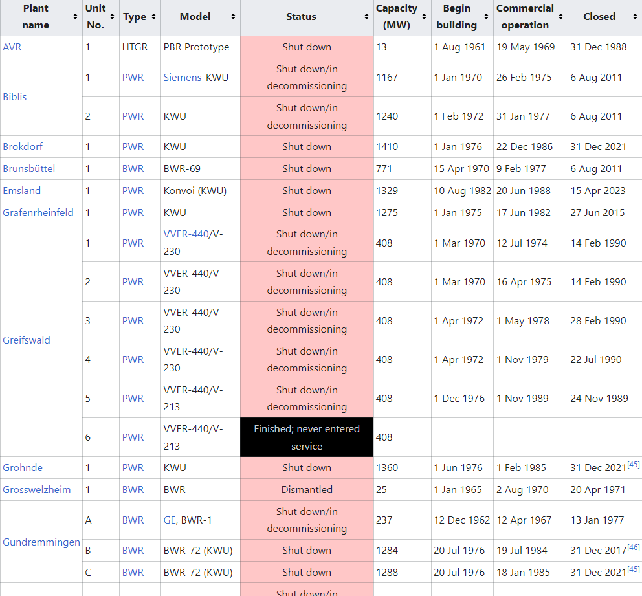Select capacity value 1410

pos(387,147)
